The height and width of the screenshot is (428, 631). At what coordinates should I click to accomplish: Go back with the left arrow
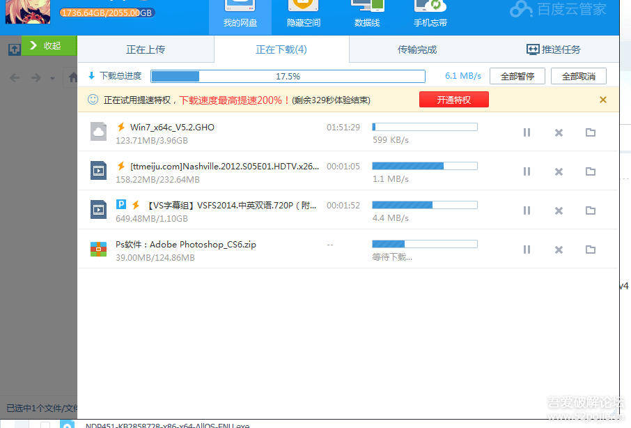(x=15, y=77)
